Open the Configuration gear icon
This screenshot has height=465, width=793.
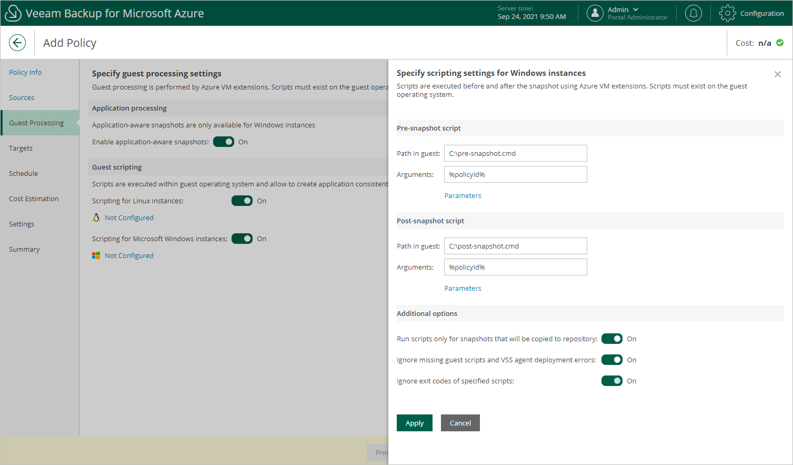pos(728,13)
